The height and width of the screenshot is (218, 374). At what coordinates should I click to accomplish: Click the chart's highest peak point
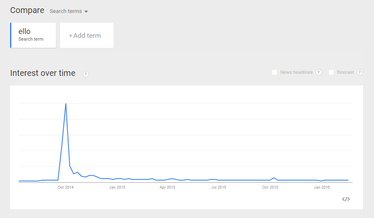[x=66, y=104]
